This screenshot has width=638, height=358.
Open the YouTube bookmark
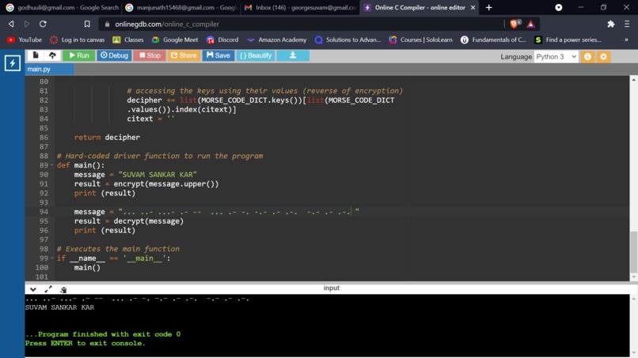coord(25,40)
